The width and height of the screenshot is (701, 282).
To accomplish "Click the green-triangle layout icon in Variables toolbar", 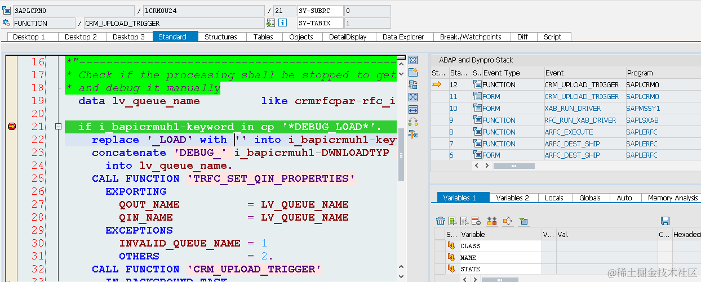I will (x=523, y=221).
